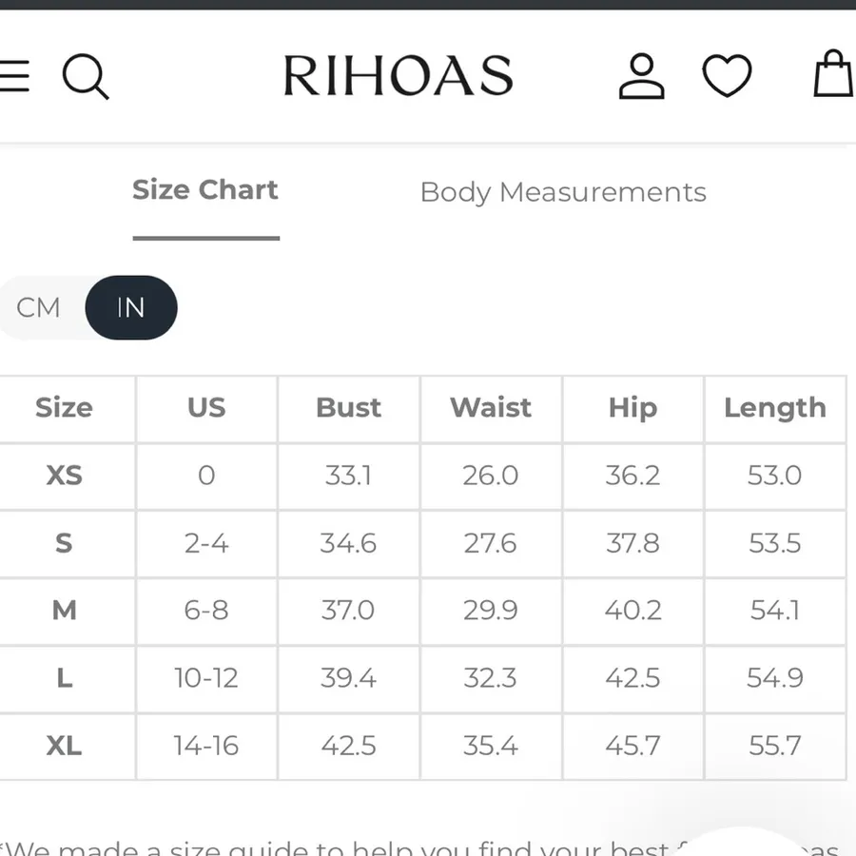The height and width of the screenshot is (856, 856).
Task: Click the Bust column header
Action: 348,407
